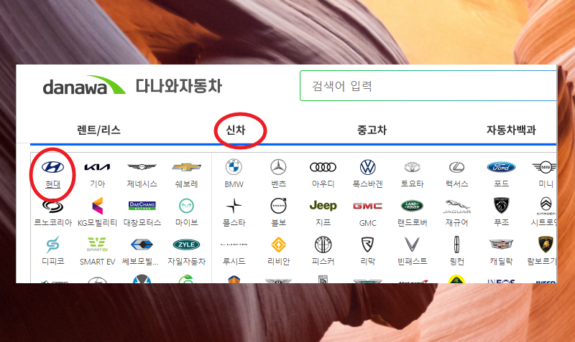Image resolution: width=575 pixels, height=342 pixels.
Task: Choose the Jaguar leaping-cat logo
Action: point(456,206)
